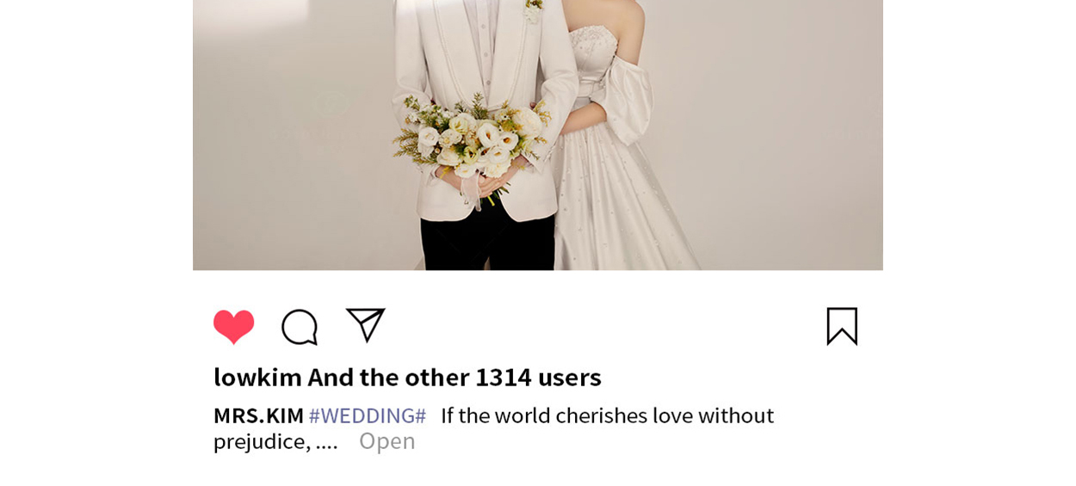Tap the wedding couple photo
1076x486 pixels.
tap(538, 135)
